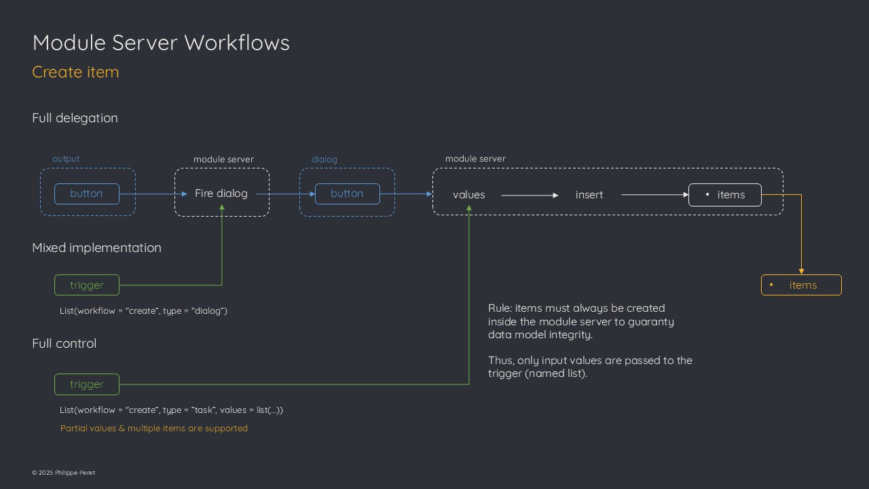Click the green trigger under Full control

[87, 384]
